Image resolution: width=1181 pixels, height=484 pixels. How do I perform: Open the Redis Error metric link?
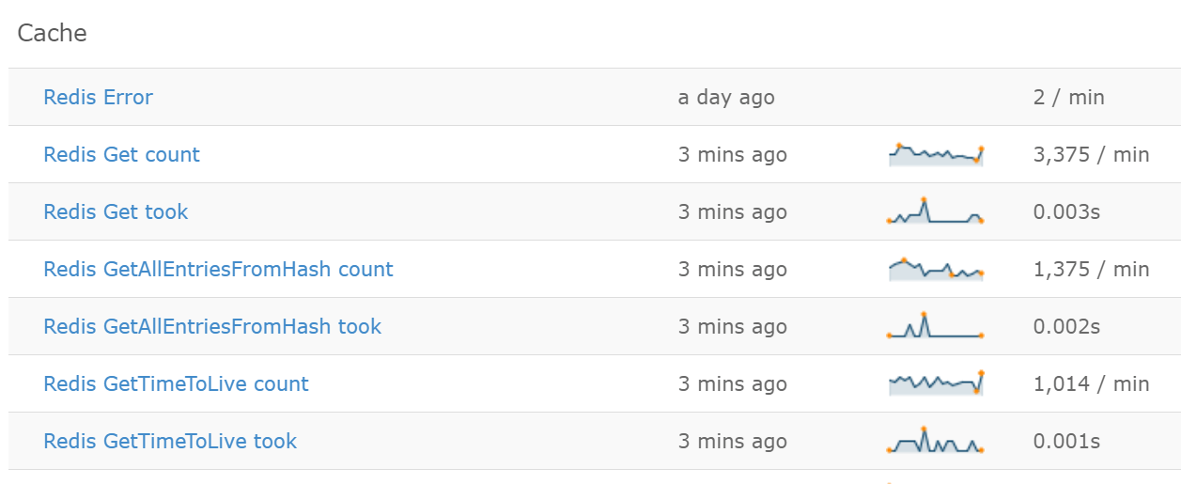(98, 97)
